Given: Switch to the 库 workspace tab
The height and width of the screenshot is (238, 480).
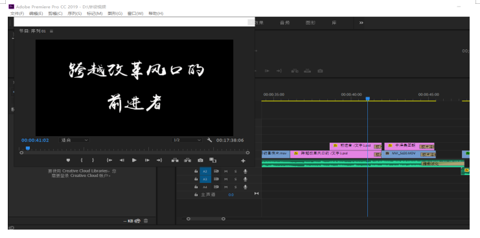Looking at the screenshot, I should tap(334, 23).
